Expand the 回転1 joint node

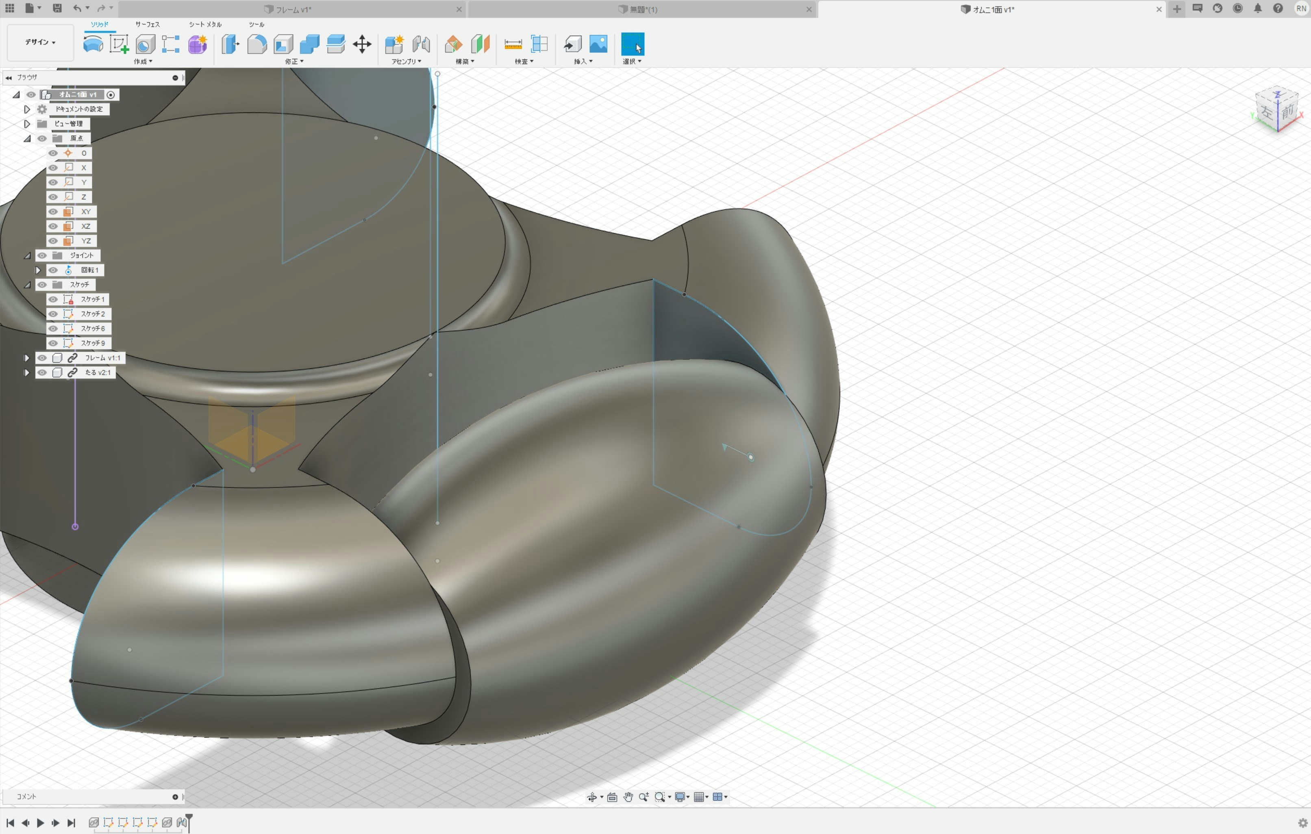37,271
